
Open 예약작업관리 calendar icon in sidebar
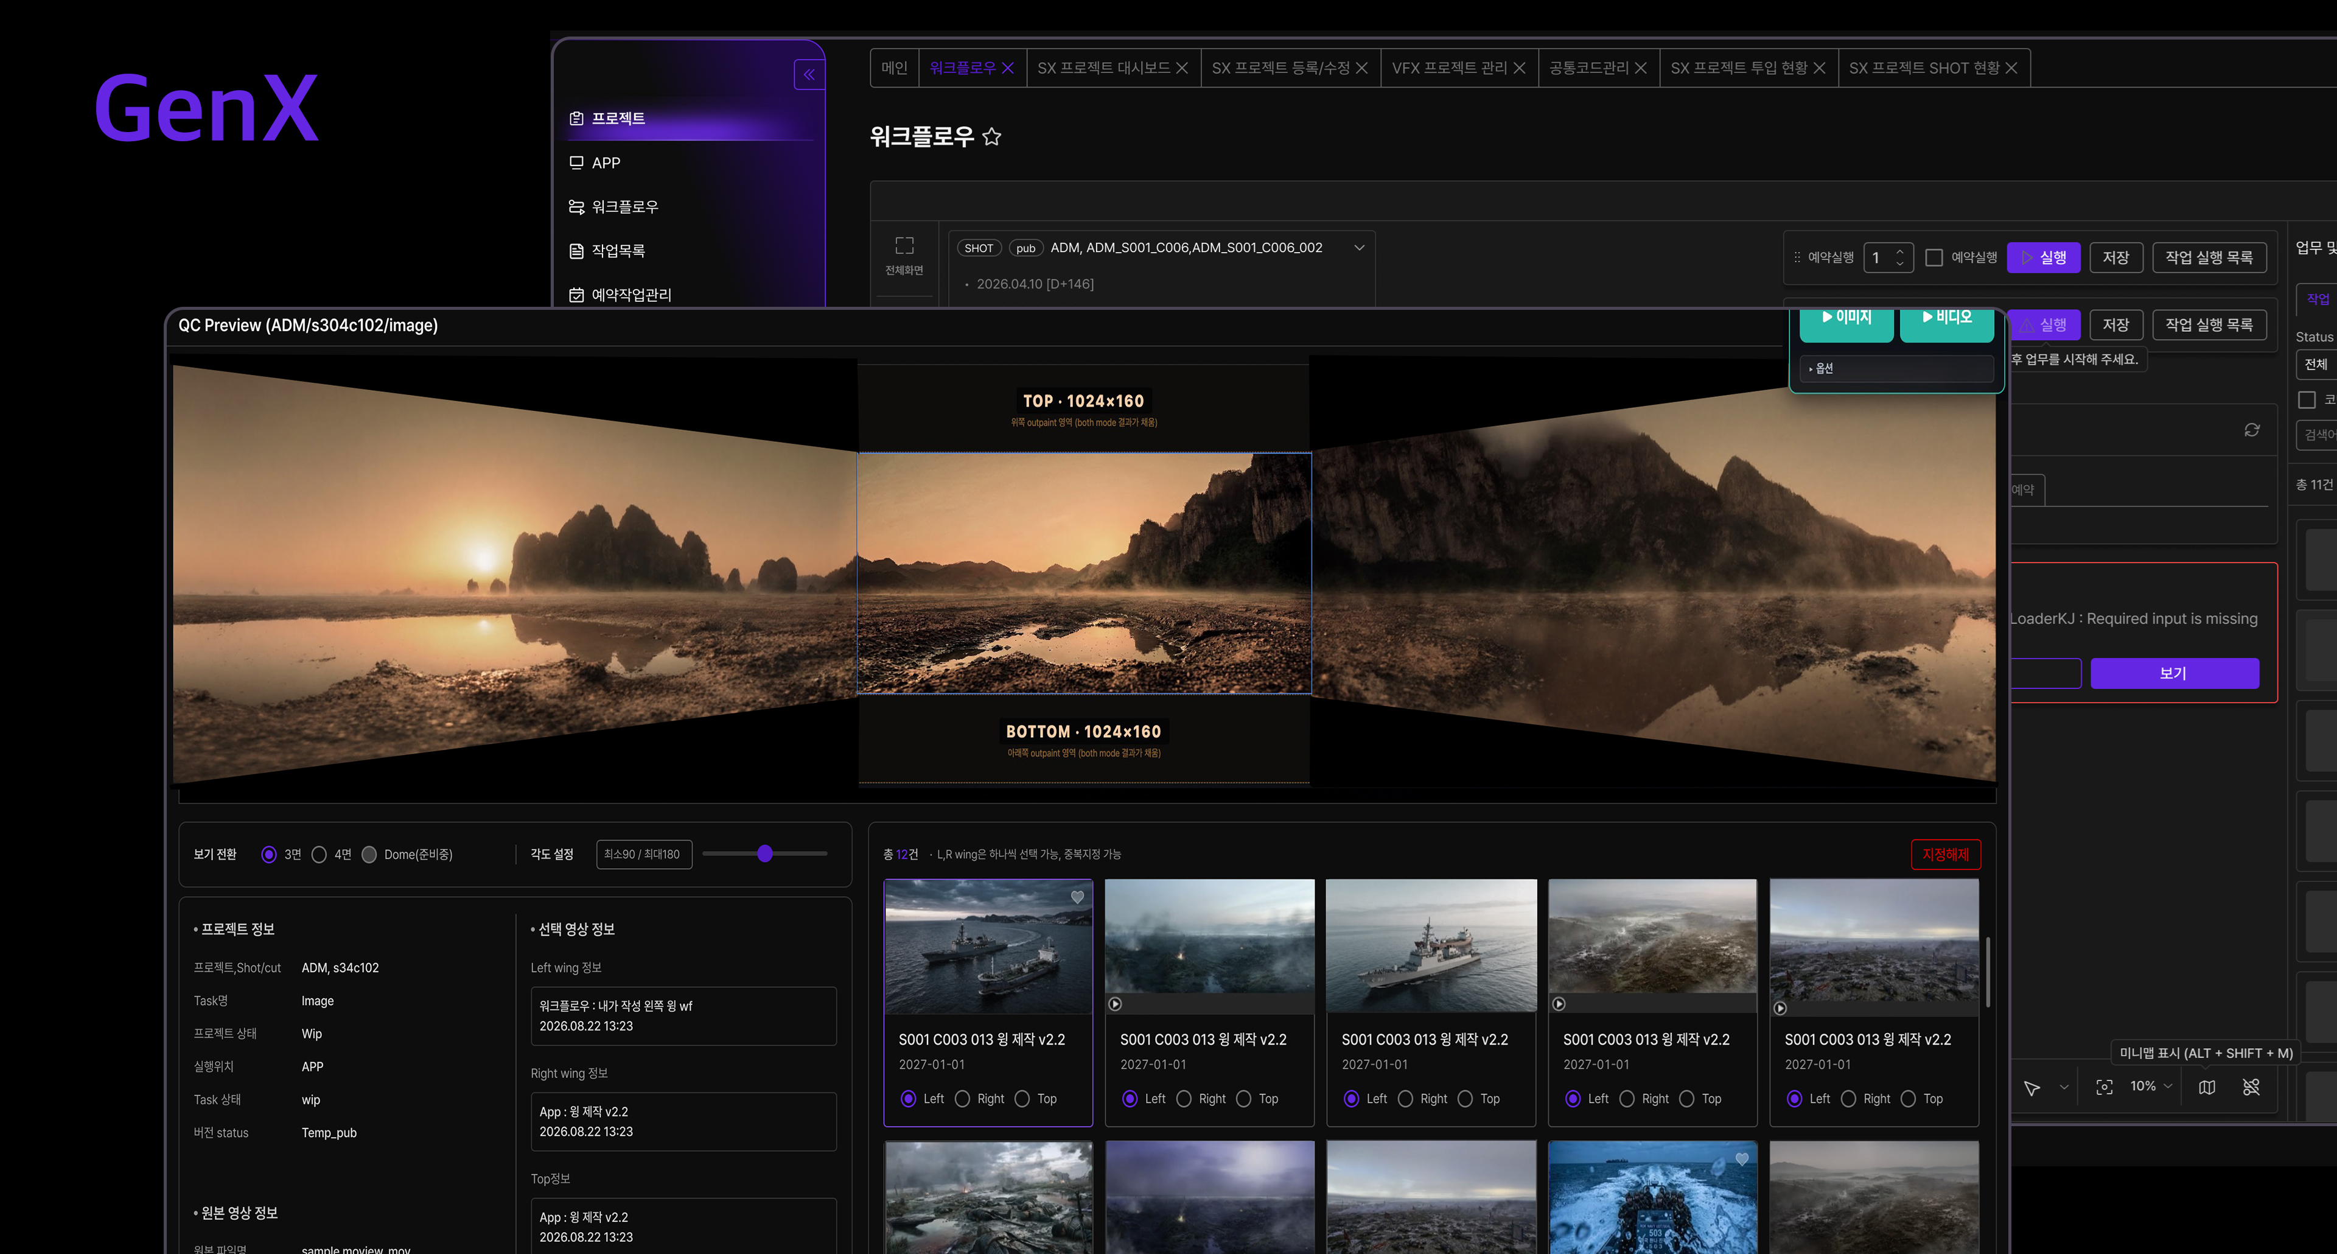pos(576,295)
